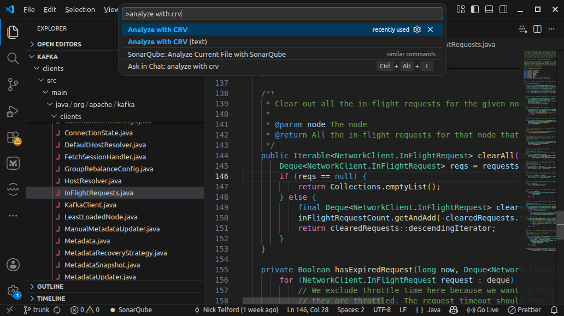
Task: Click the VS Code logo icon
Action: click(10, 9)
